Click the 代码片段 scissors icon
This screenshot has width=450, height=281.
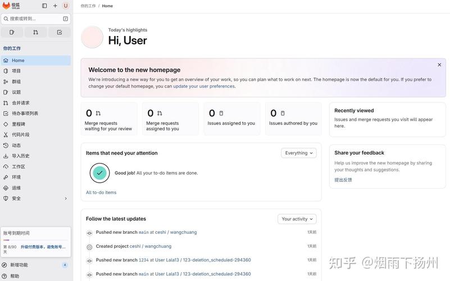tap(6, 135)
